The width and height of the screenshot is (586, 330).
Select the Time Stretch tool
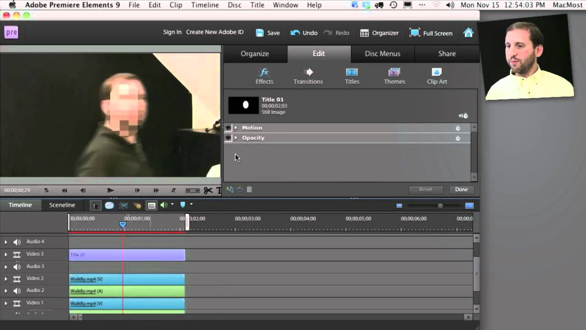point(109,205)
